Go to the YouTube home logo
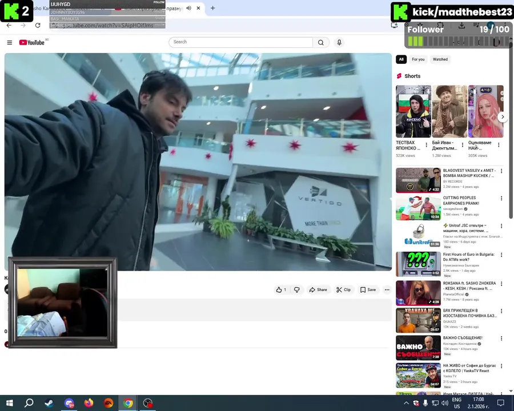The image size is (514, 411). [x=32, y=43]
